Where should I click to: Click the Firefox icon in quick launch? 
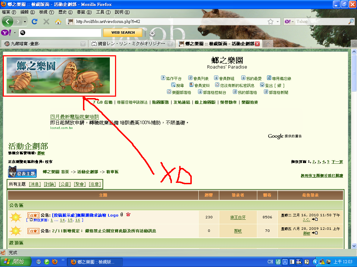pyautogui.click(x=54, y=262)
